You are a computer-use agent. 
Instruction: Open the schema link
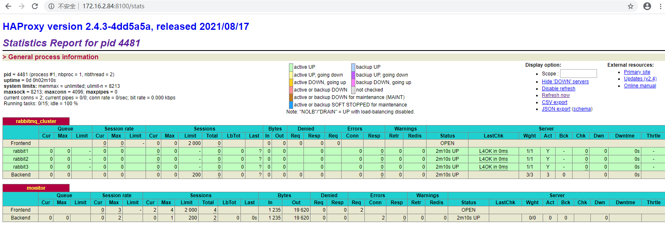[x=582, y=109]
